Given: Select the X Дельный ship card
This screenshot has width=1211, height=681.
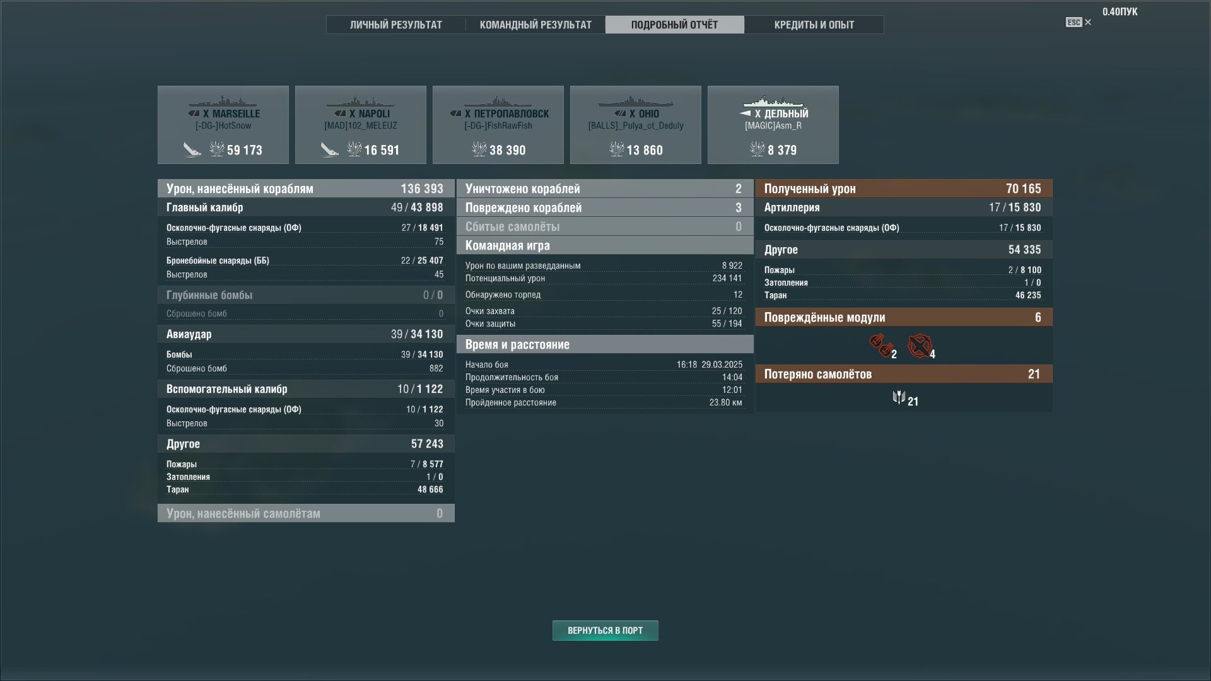Looking at the screenshot, I should click(x=773, y=125).
